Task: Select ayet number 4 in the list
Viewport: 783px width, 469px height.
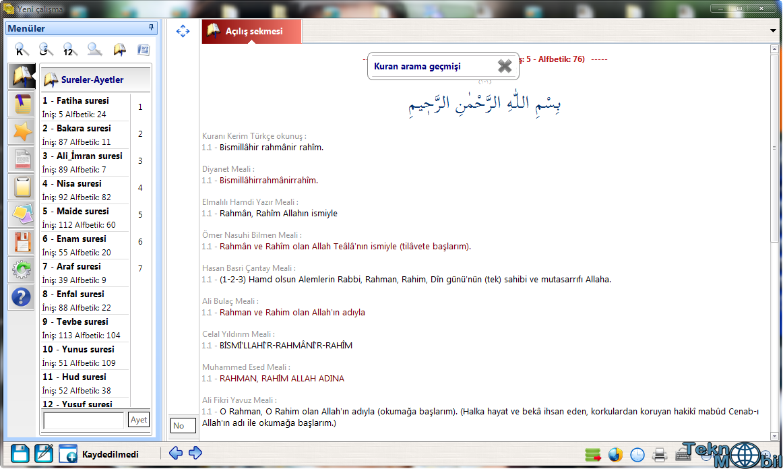Action: (140, 188)
